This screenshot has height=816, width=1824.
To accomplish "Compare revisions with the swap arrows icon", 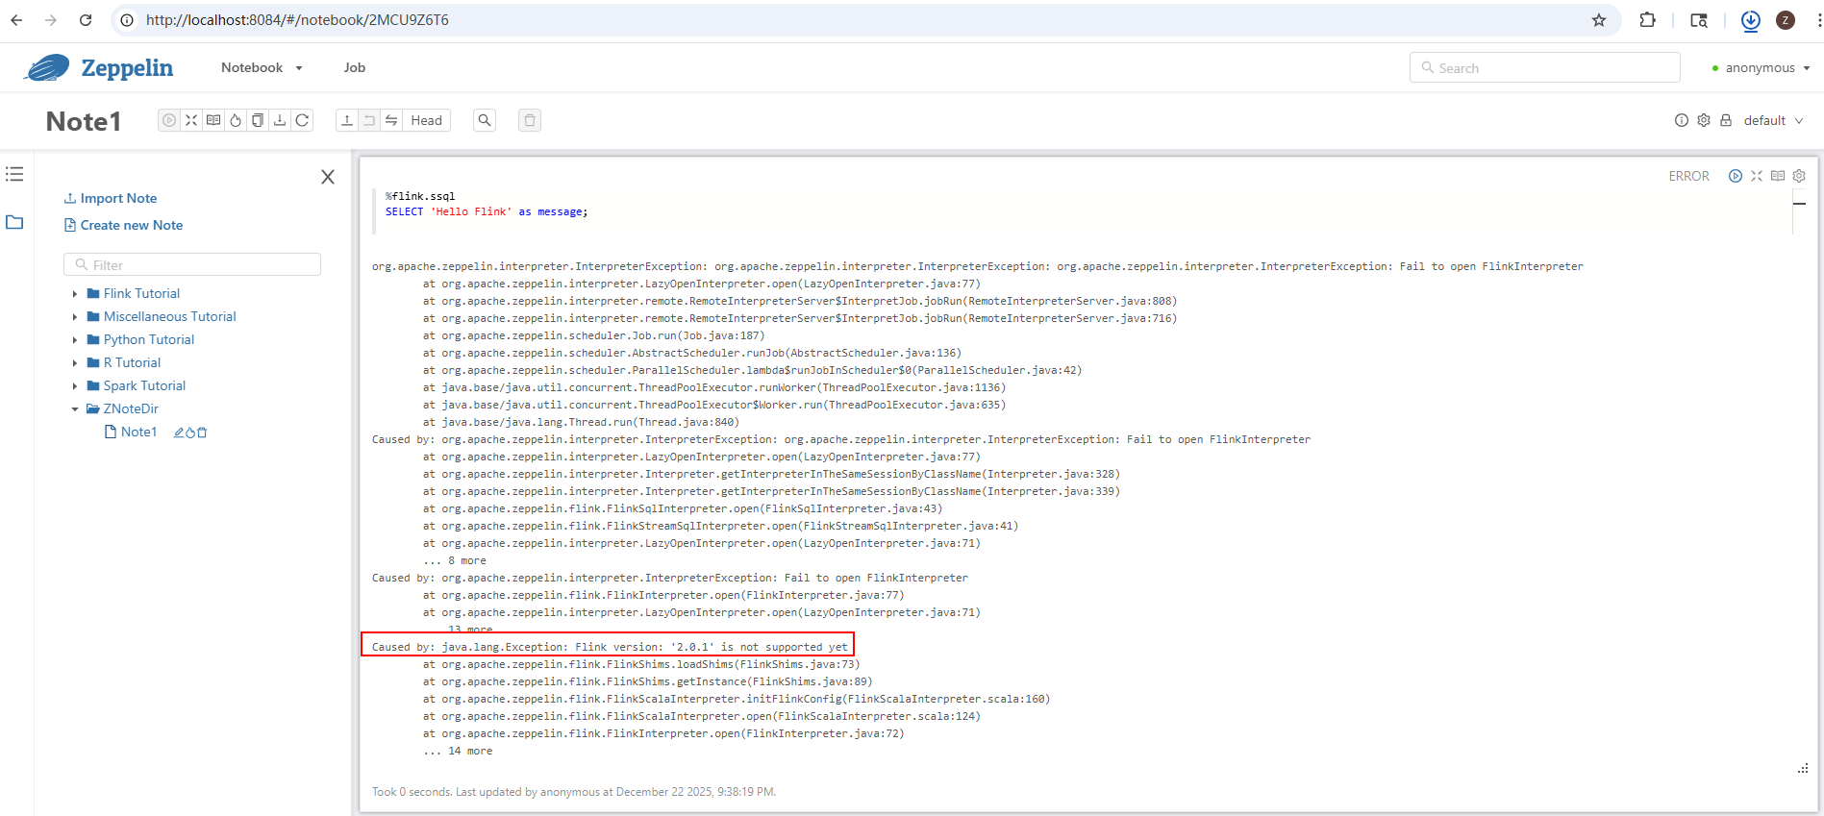I will coord(391,120).
